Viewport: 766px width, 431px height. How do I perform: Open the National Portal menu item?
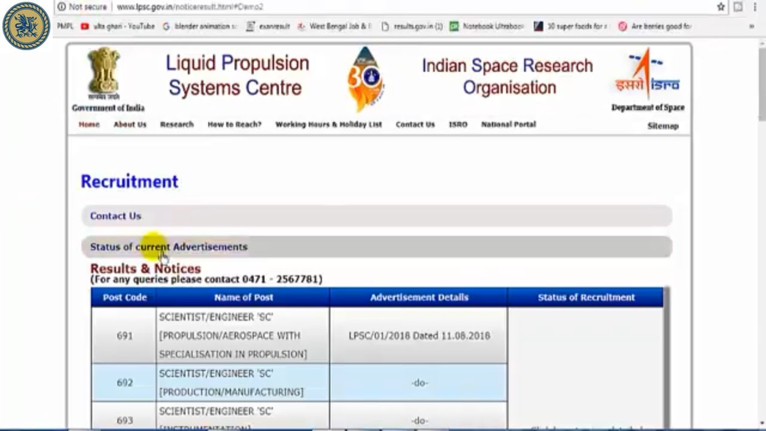509,125
